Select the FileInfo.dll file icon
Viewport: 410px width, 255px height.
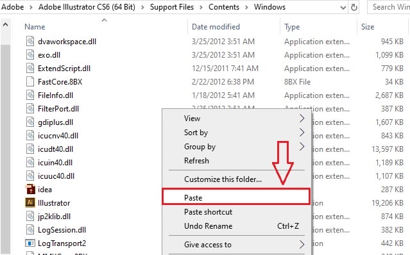coord(30,95)
